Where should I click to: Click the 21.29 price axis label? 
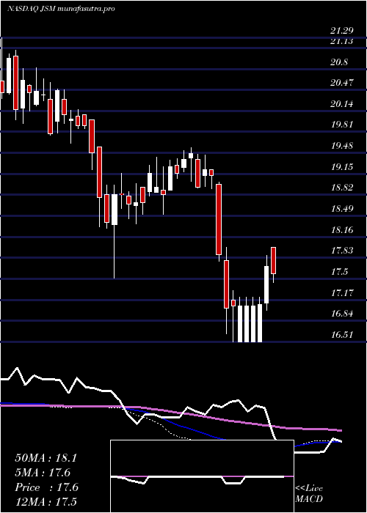click(x=342, y=31)
